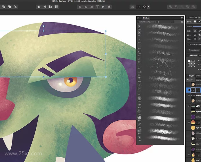Click the Move to Front arrange icon
Screen dimensions: 201x162
pyautogui.click(x=15, y=7)
